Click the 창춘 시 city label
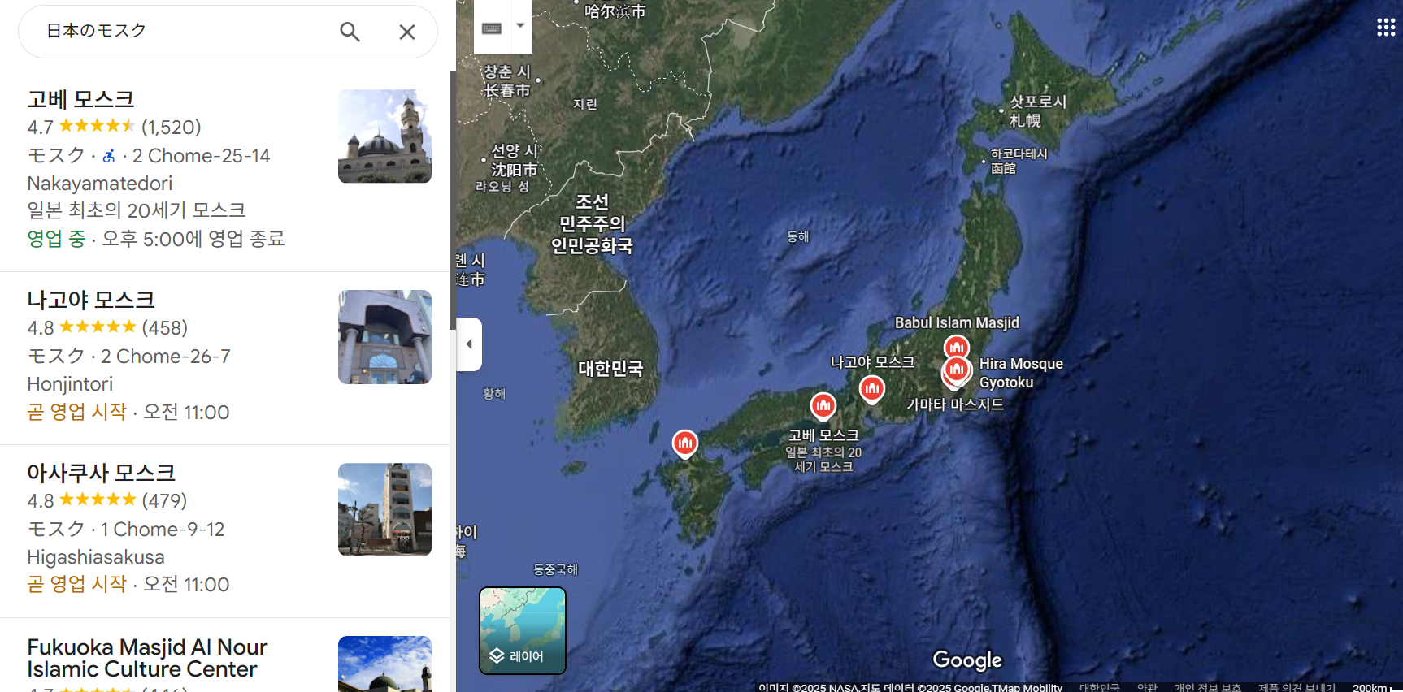This screenshot has width=1403, height=692. pos(507,81)
